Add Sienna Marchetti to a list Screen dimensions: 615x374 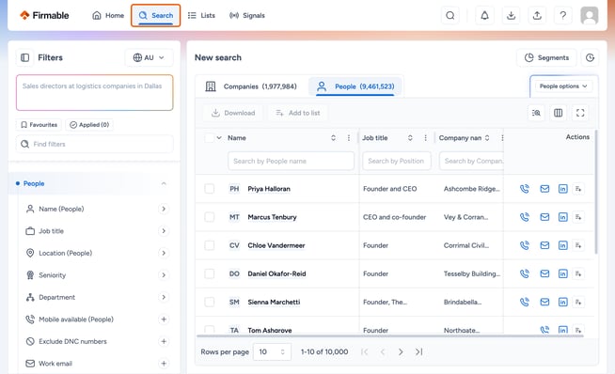point(578,302)
